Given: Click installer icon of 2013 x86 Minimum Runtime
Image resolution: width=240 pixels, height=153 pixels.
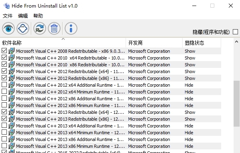Looking at the screenshot, I should (x=11, y=146).
